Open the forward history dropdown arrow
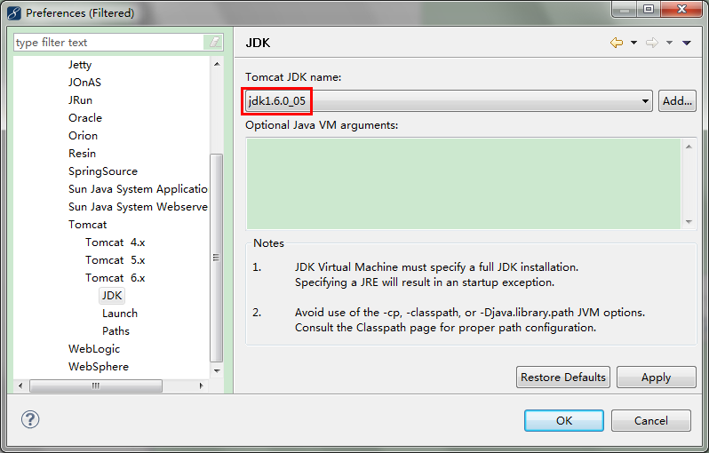The image size is (709, 453). [x=670, y=43]
